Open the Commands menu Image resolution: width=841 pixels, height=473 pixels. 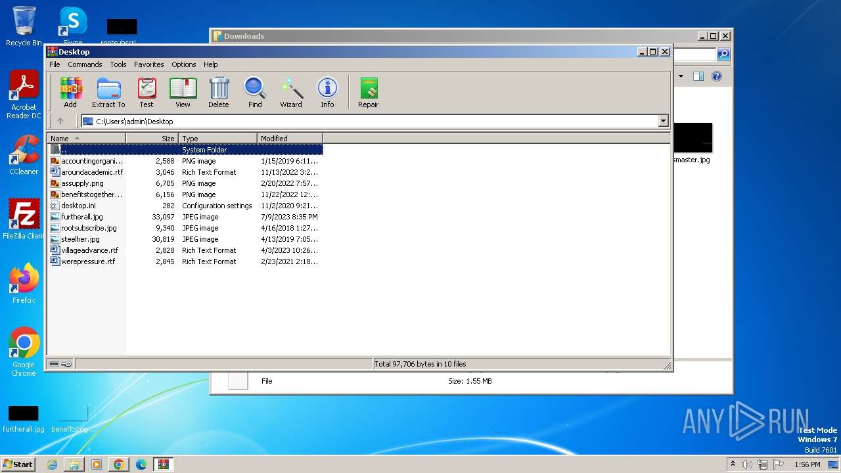tap(85, 64)
